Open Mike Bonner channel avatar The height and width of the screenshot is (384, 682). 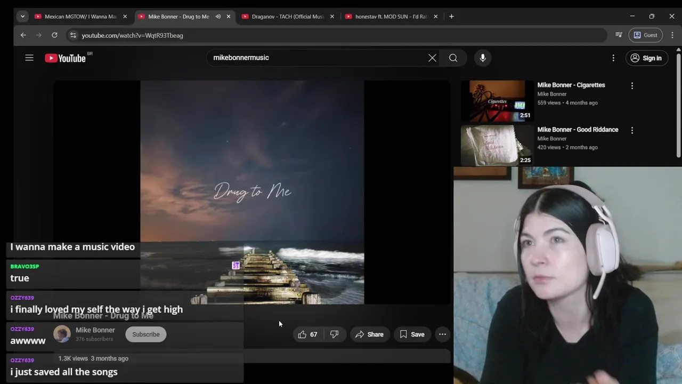(62, 334)
